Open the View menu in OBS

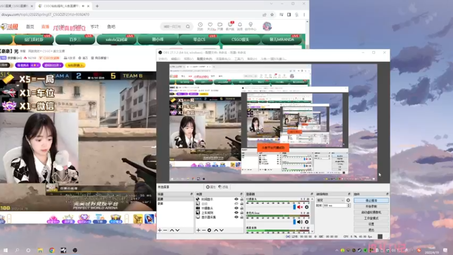point(189,59)
